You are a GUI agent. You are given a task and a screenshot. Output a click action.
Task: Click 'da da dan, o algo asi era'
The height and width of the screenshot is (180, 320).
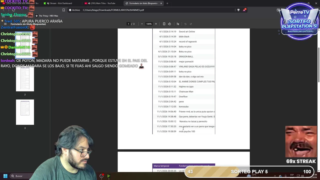point(191,77)
